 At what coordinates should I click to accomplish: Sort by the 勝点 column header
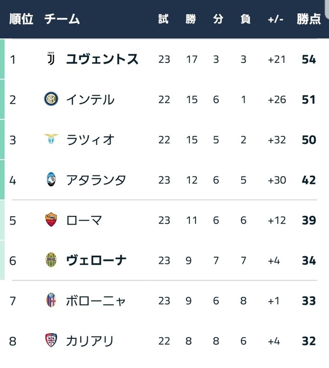[308, 19]
